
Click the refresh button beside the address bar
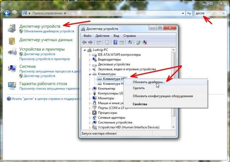click(x=189, y=13)
